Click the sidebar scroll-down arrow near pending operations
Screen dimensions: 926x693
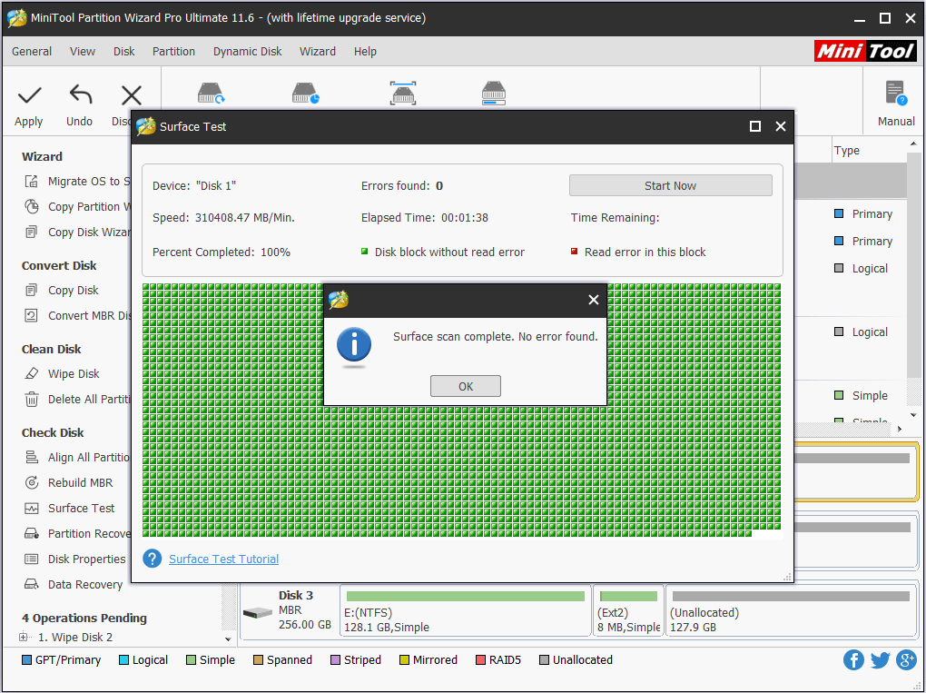pos(228,638)
